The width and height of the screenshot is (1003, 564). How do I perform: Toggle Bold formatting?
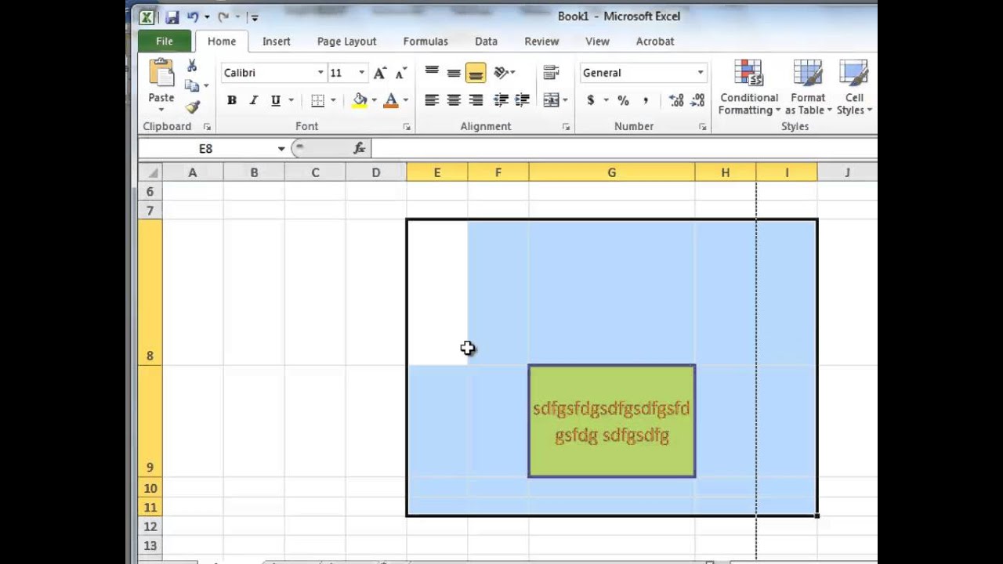click(232, 100)
